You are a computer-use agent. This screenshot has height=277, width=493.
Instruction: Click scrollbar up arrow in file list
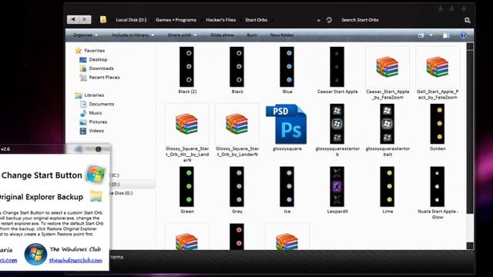click(470, 46)
